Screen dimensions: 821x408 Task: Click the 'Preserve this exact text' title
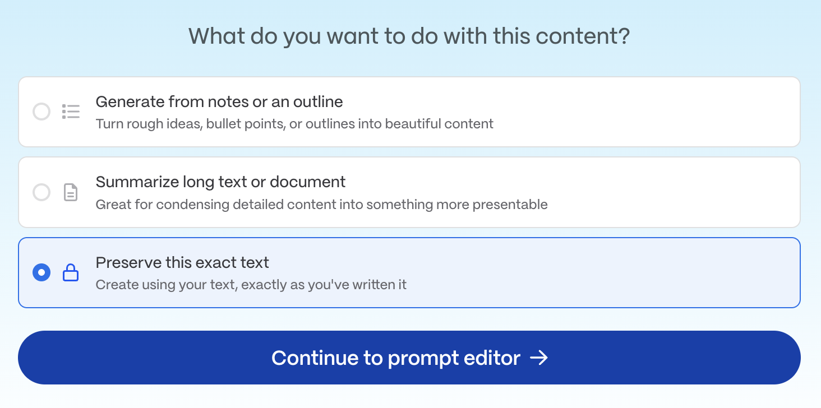point(182,263)
